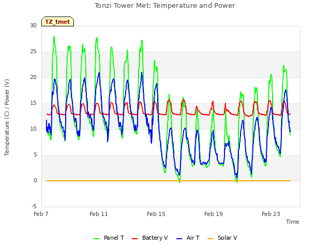Click the chart title Tonzi Tower Met

[x=164, y=6]
